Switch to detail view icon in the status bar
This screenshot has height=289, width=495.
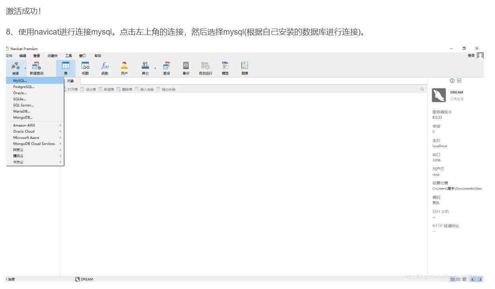point(464,279)
